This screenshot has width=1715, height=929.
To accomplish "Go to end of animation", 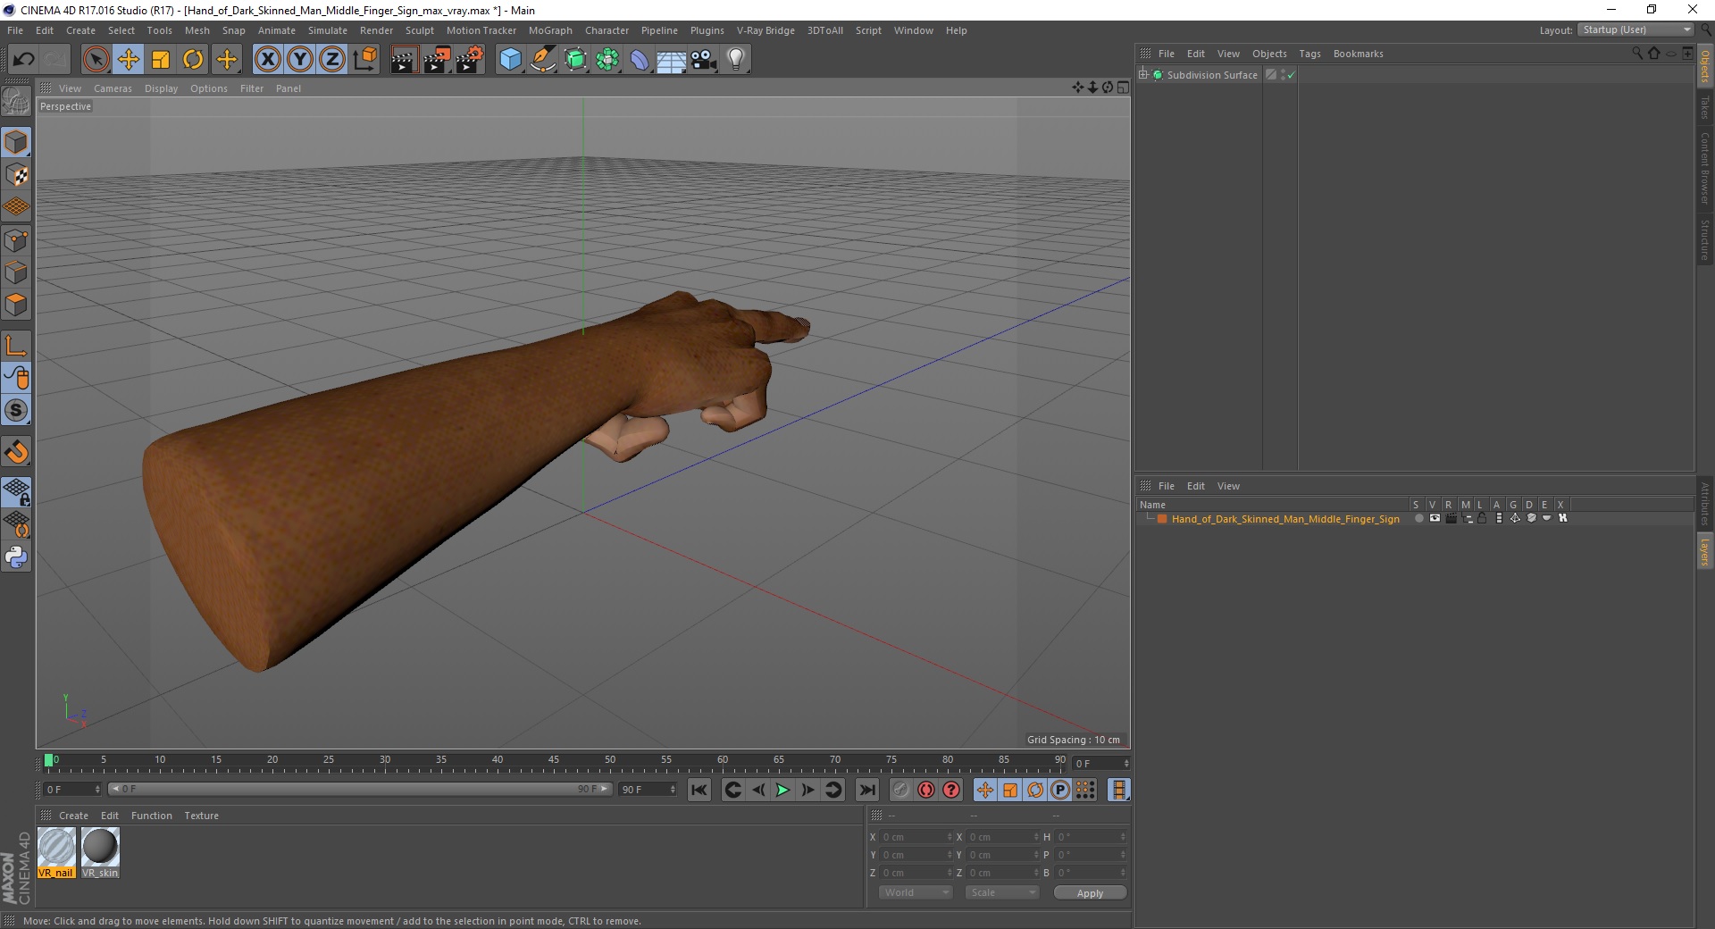I will click(866, 790).
